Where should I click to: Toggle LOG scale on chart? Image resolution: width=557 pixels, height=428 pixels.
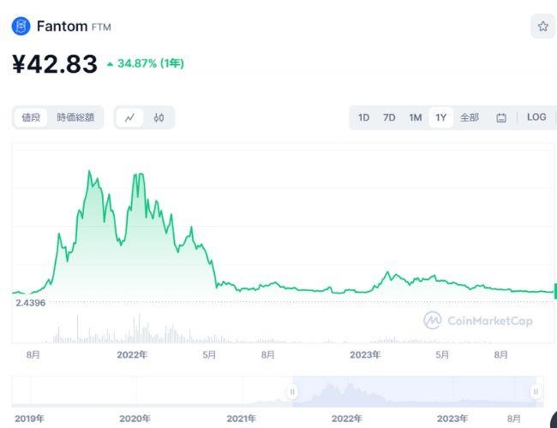click(x=536, y=117)
